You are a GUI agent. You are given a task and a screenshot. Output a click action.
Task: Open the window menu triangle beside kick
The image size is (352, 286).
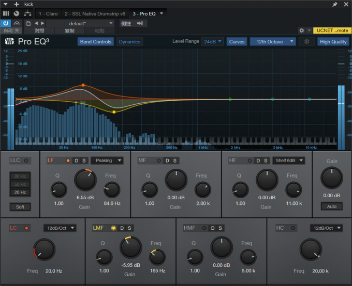pos(6,4)
